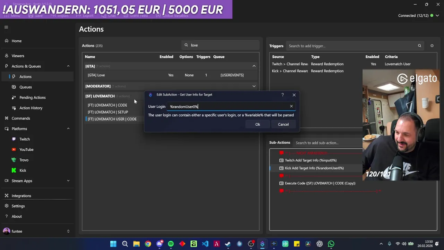
Task: Open the Home page in sidebar
Action: coord(16,41)
